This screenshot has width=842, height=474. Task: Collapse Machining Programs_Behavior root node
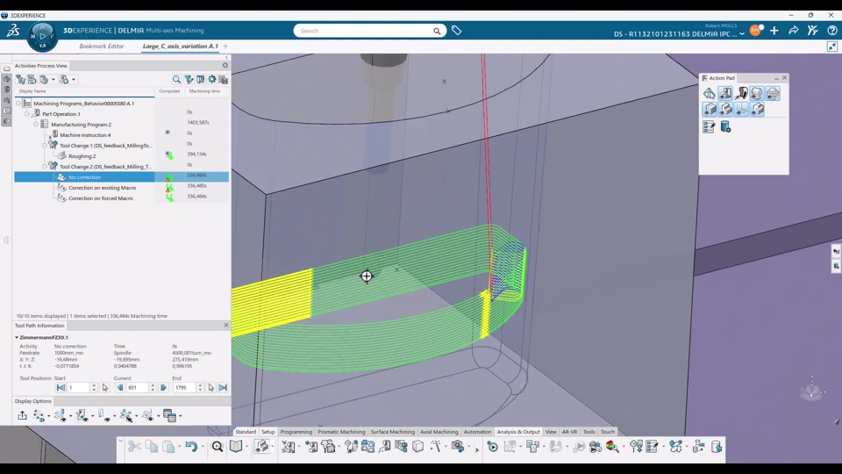[18, 104]
